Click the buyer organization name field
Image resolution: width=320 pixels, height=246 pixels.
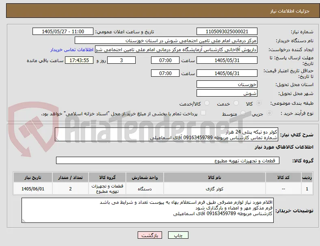coord(166,40)
